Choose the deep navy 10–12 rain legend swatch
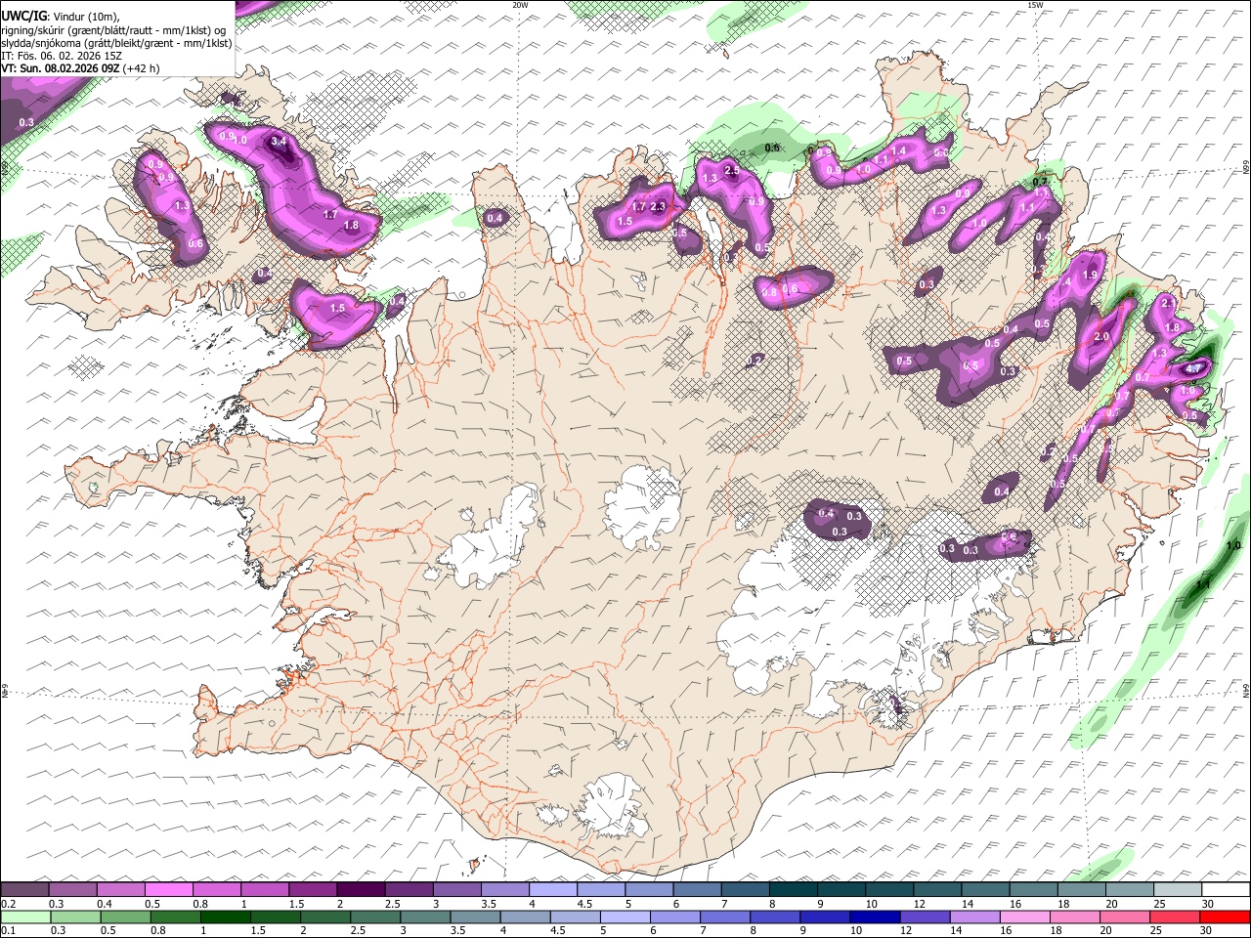 875,917
